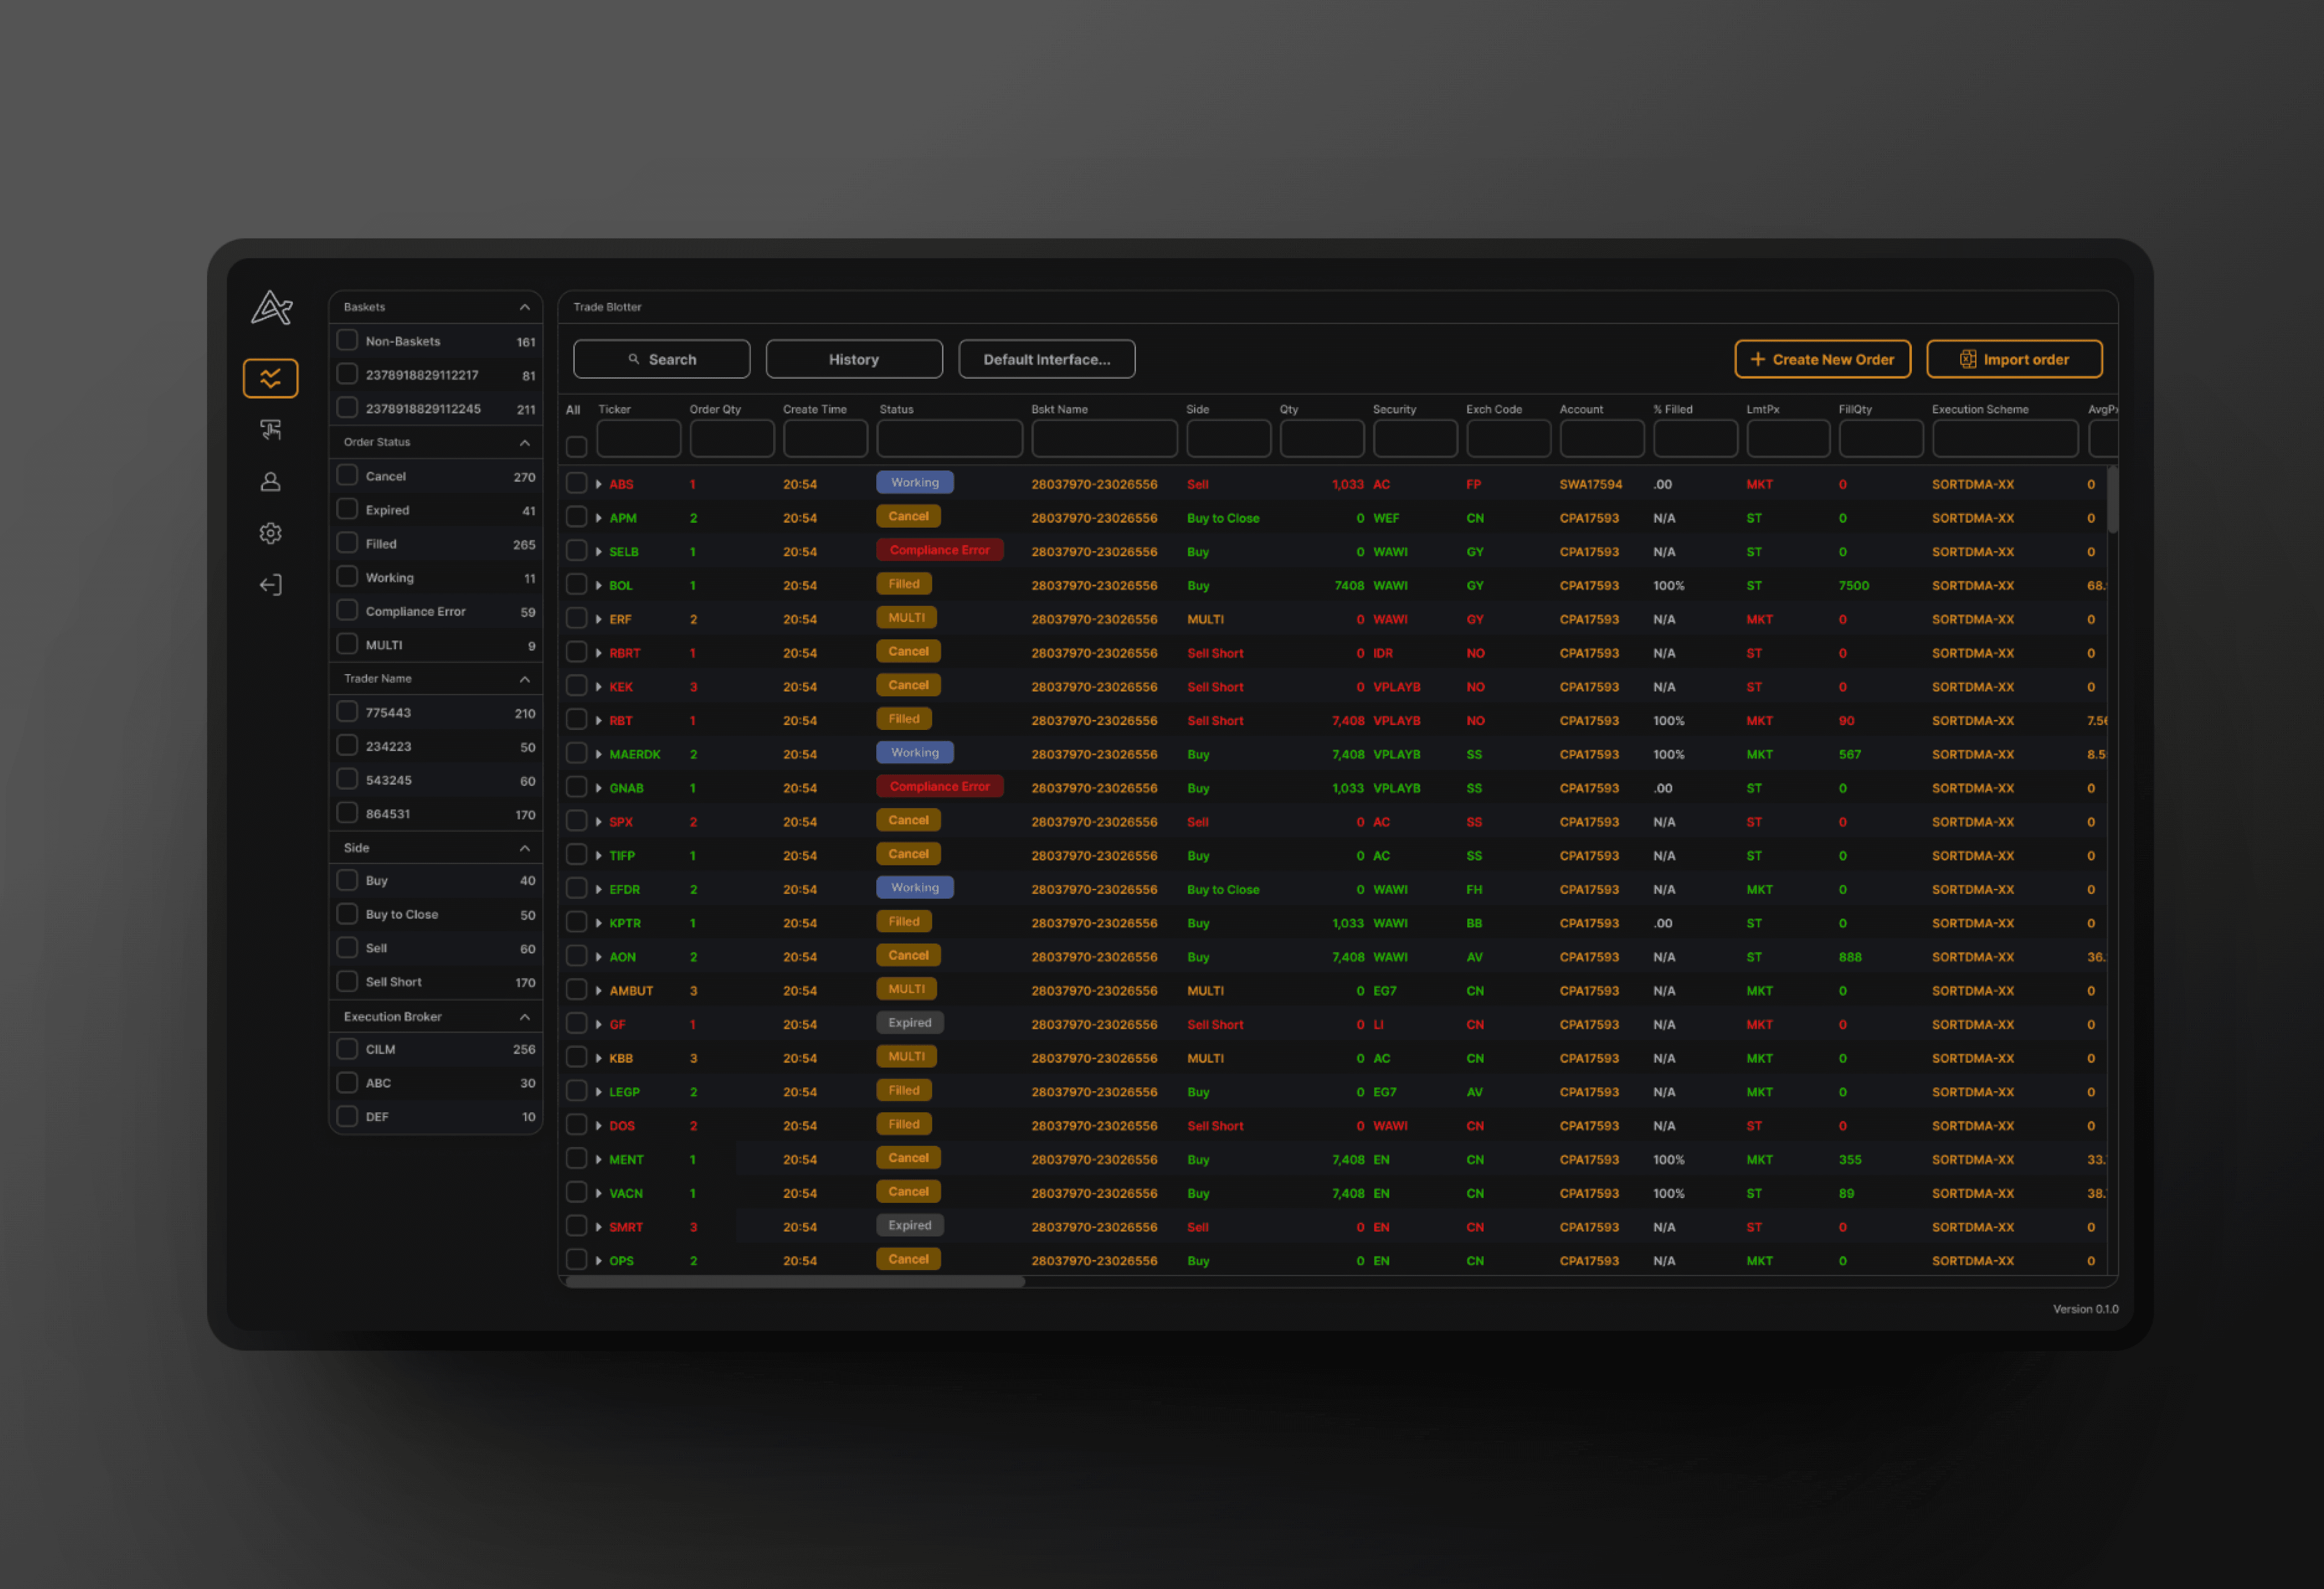Open the Search button
2324x1589 pixels.
point(662,359)
